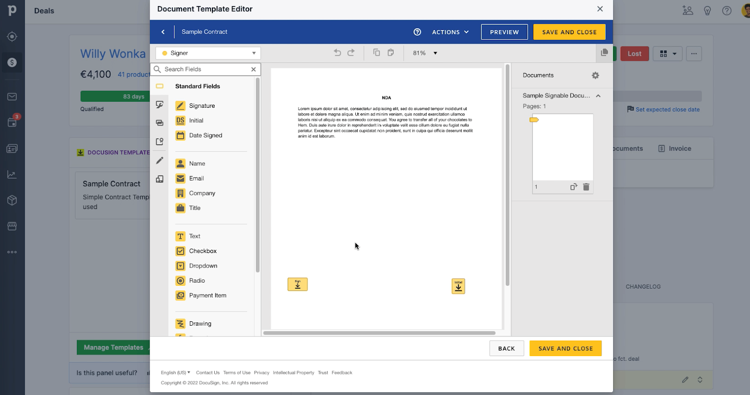Select the page 1 thumbnail
The width and height of the screenshot is (750, 395).
[562, 148]
